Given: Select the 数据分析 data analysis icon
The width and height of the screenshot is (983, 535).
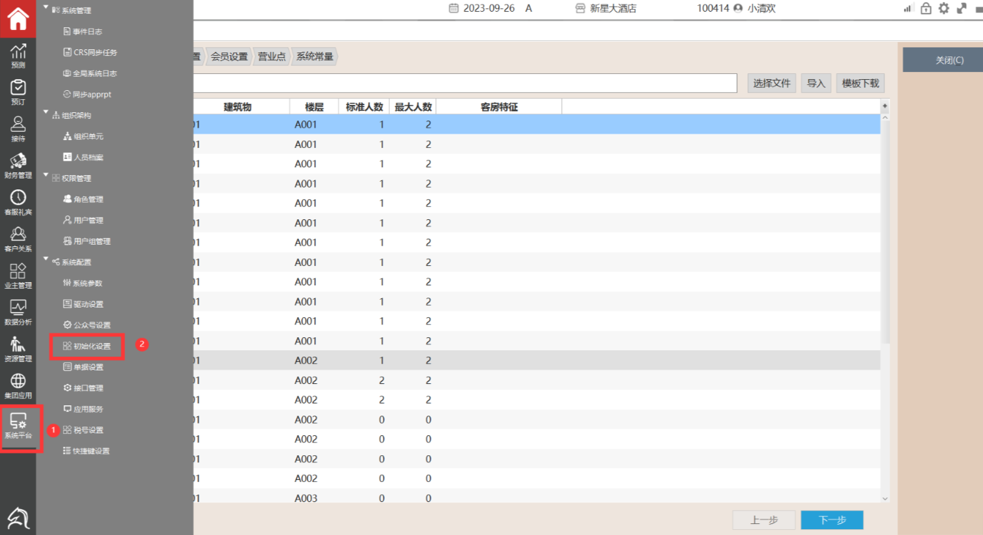Looking at the screenshot, I should coord(18,312).
